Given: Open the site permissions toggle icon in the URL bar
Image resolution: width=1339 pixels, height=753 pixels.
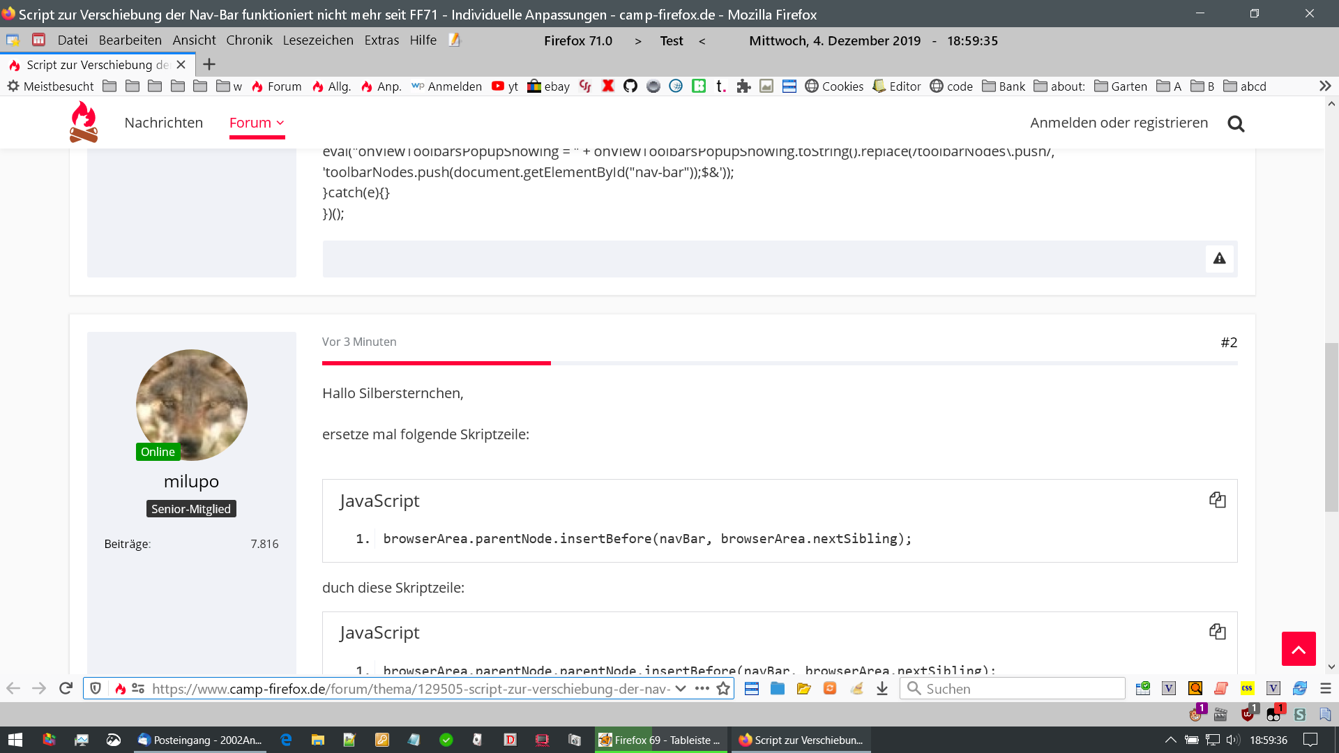Looking at the screenshot, I should (138, 689).
